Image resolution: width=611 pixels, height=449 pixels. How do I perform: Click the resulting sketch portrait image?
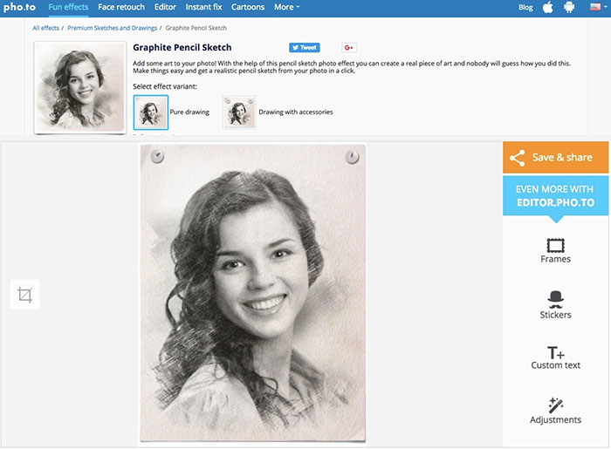tap(253, 293)
